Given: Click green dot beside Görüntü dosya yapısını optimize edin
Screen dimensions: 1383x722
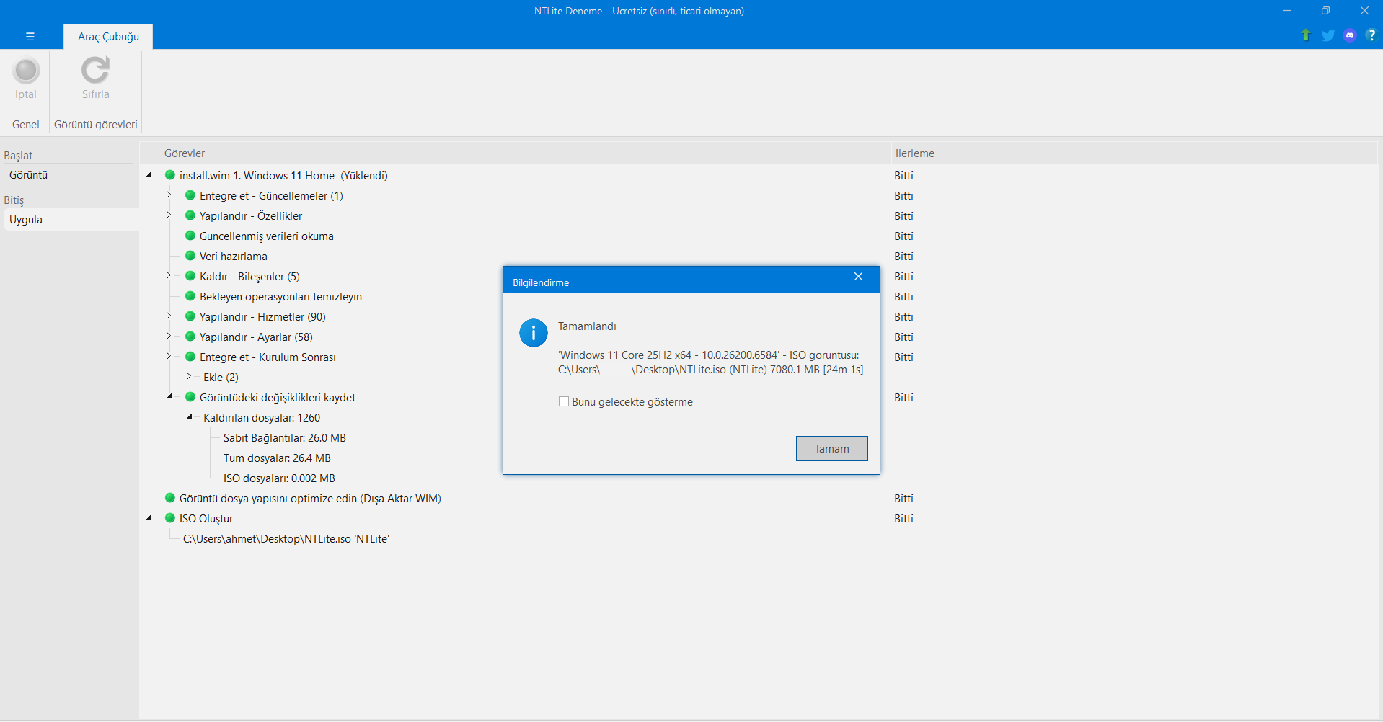Looking at the screenshot, I should click(170, 498).
